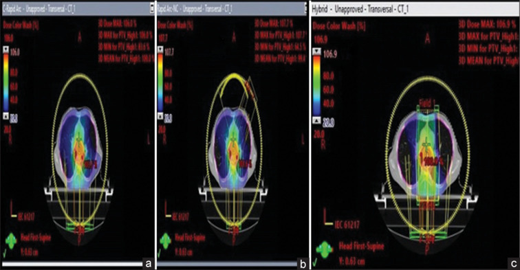The height and width of the screenshot is (270, 520).
Task: Click the 106.9 upper level beside Hybrid color bar
Action: click(x=330, y=55)
